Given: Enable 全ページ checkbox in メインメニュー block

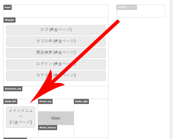Looking at the screenshot, I should pyautogui.click(x=12, y=122).
